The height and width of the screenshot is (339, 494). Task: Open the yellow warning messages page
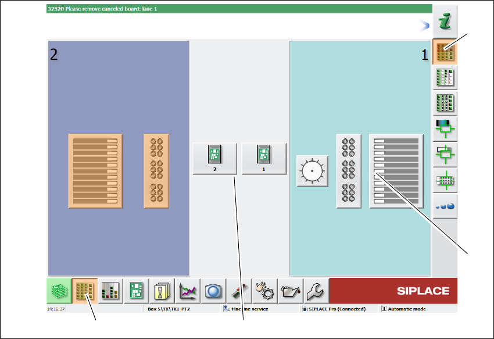tap(162, 291)
